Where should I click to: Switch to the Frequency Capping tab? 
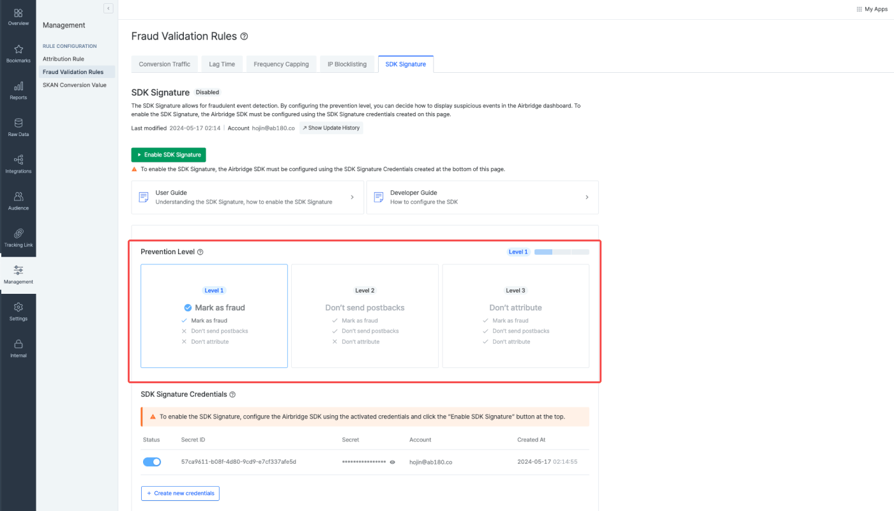(x=281, y=64)
